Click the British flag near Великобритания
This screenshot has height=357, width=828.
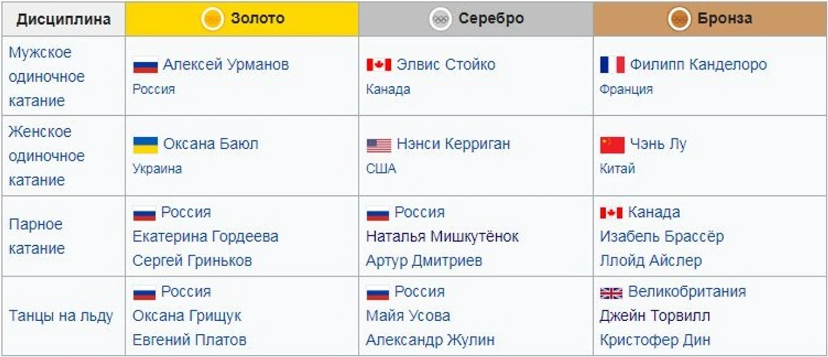click(x=611, y=293)
